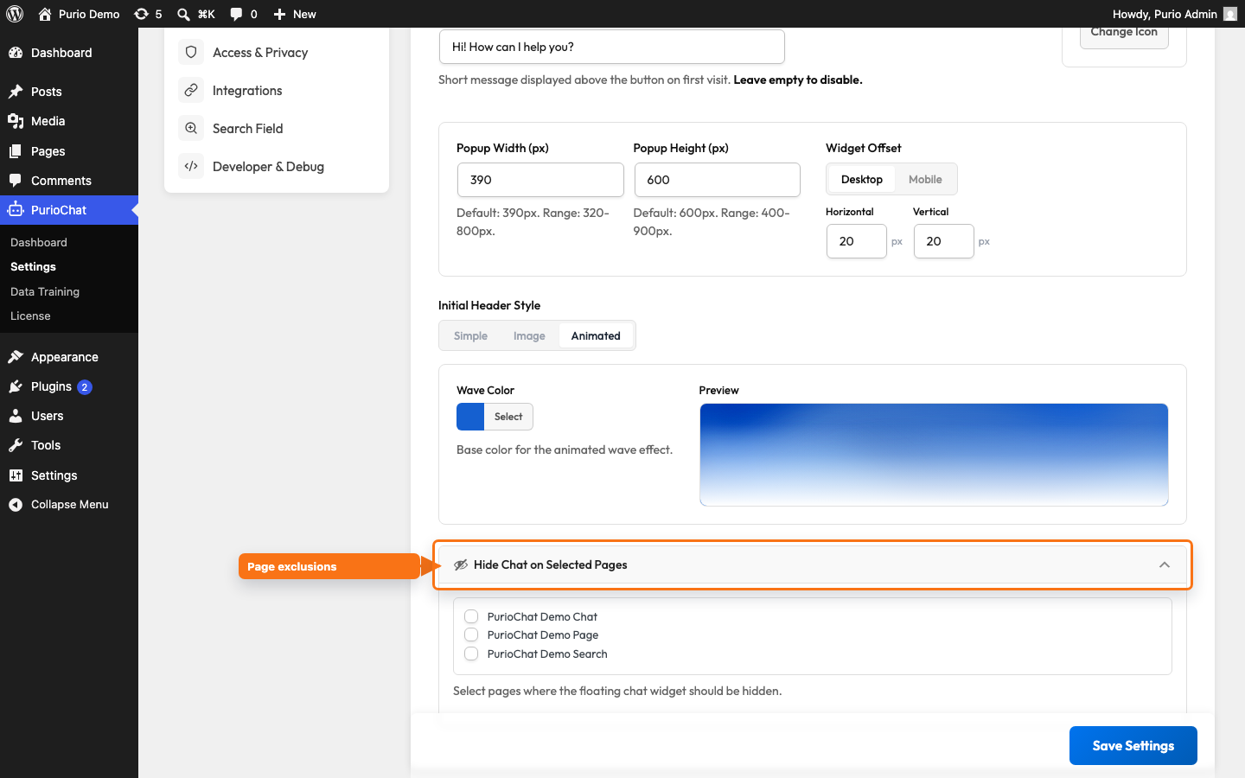The width and height of the screenshot is (1245, 778).
Task: Open the Plugins menu label
Action: (x=51, y=386)
